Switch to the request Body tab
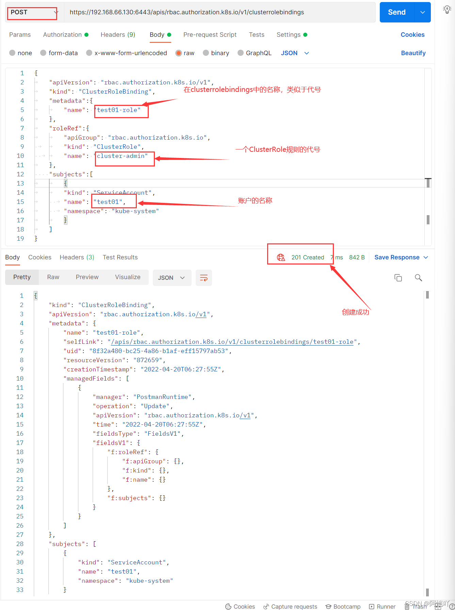Image resolution: width=455 pixels, height=610 pixels. 160,35
